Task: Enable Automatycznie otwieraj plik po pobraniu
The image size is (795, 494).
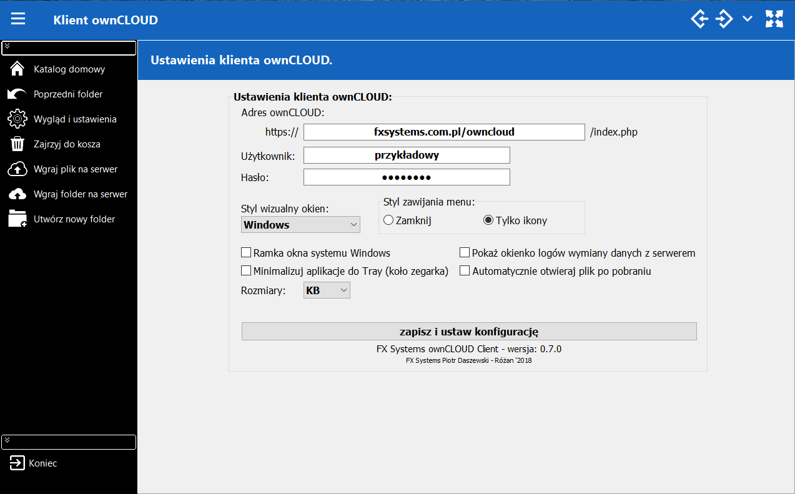Action: tap(465, 271)
